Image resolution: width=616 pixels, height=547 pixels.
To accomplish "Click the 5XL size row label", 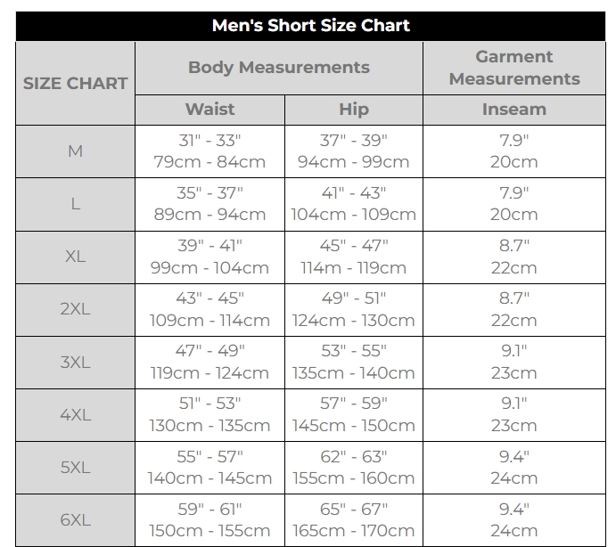I will coord(76,468).
